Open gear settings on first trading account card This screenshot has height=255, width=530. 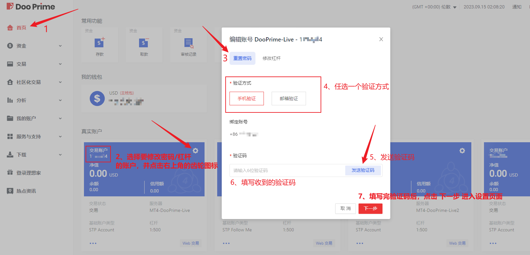[x=195, y=151]
